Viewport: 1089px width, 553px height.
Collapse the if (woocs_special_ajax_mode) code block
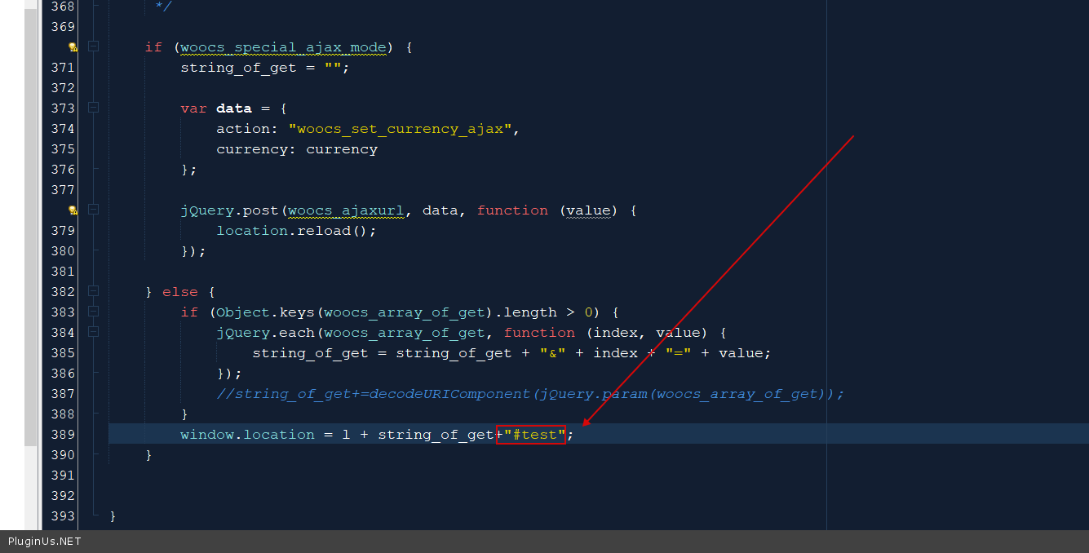point(93,46)
